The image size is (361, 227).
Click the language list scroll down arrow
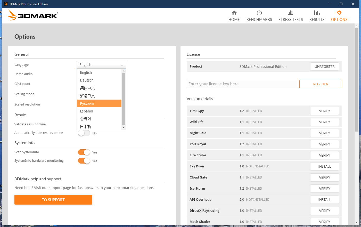pyautogui.click(x=124, y=128)
